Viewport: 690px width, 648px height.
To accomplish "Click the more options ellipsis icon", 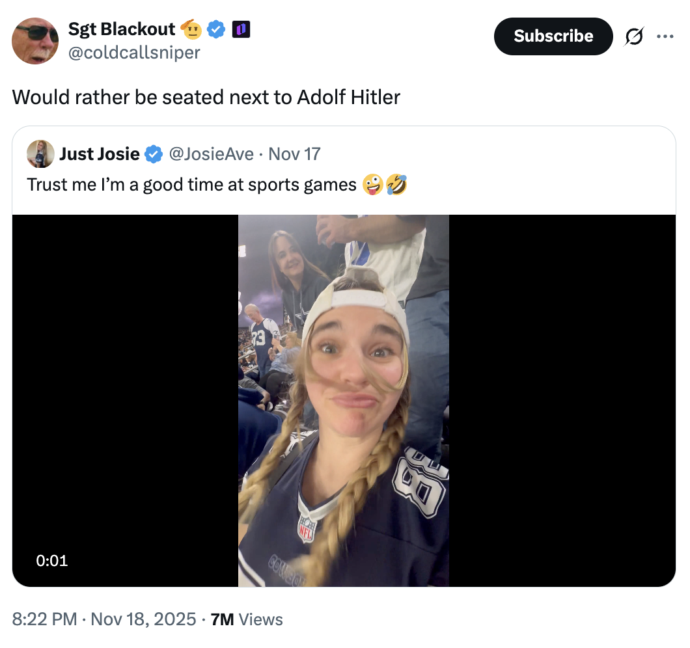I will pos(665,36).
